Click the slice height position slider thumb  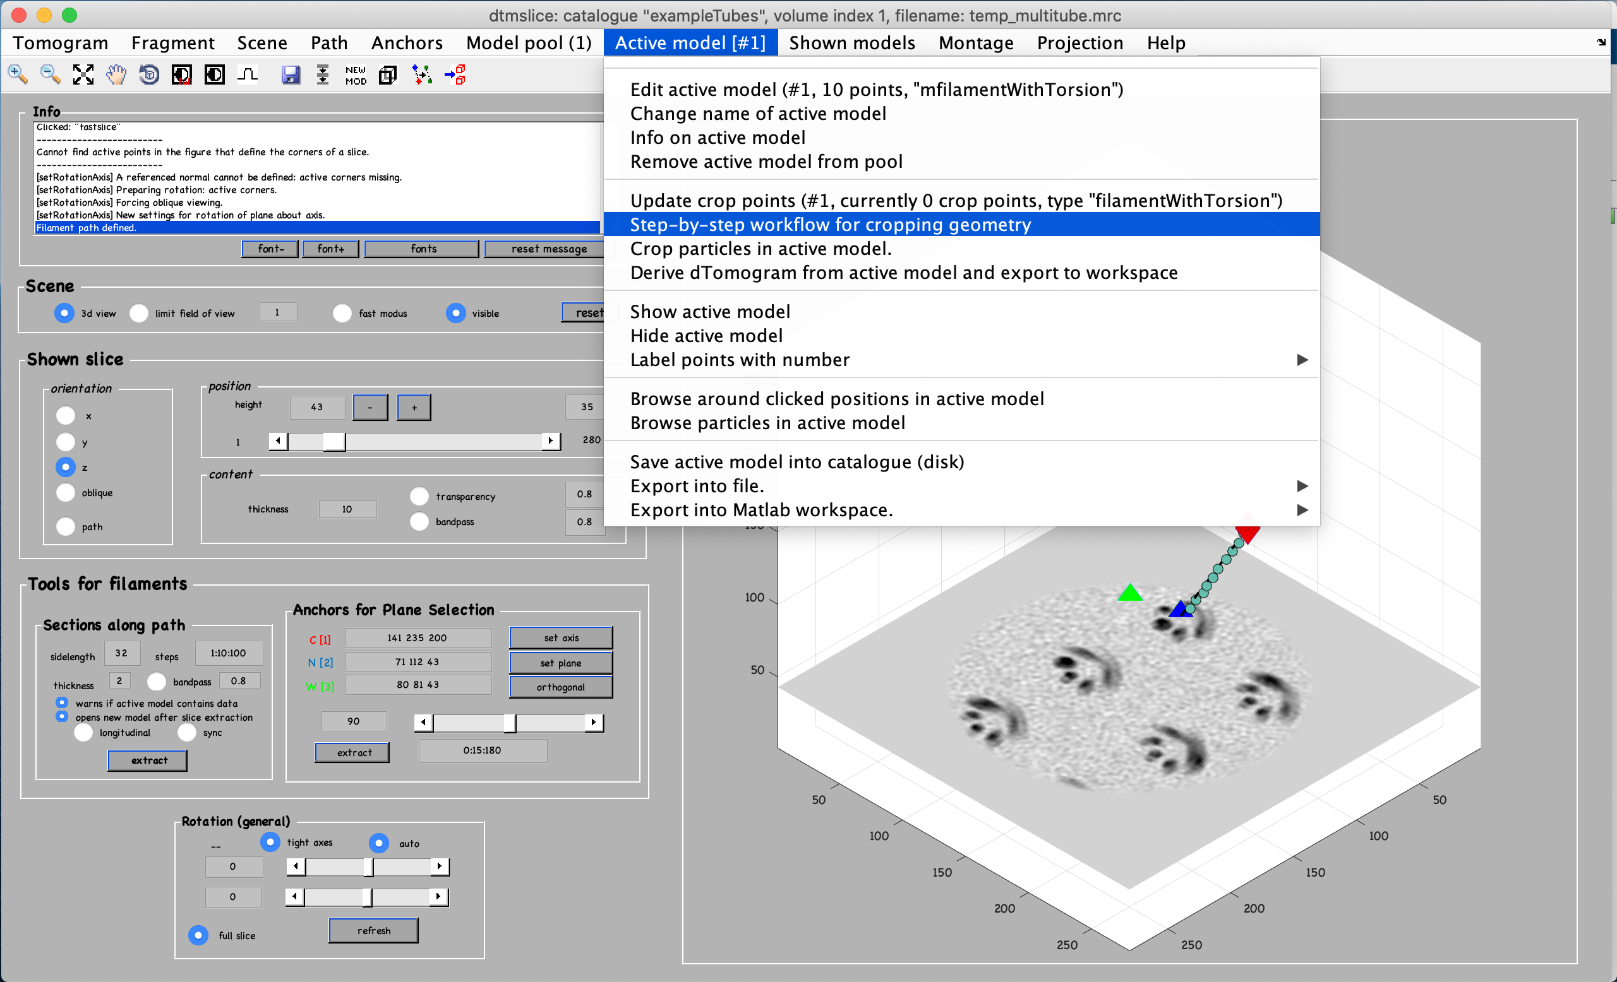pos(334,441)
